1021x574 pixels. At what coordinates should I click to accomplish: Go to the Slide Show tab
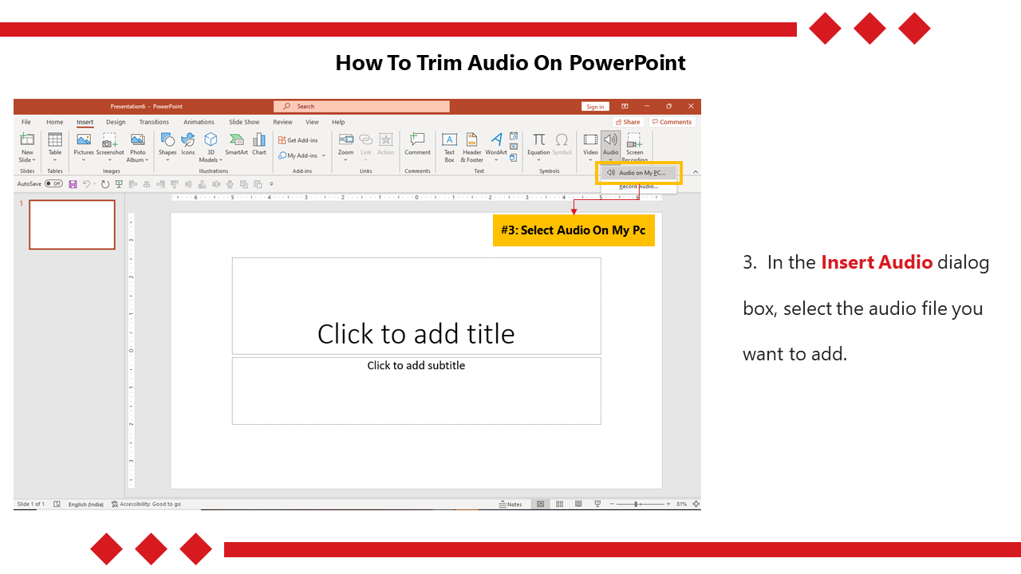click(244, 122)
